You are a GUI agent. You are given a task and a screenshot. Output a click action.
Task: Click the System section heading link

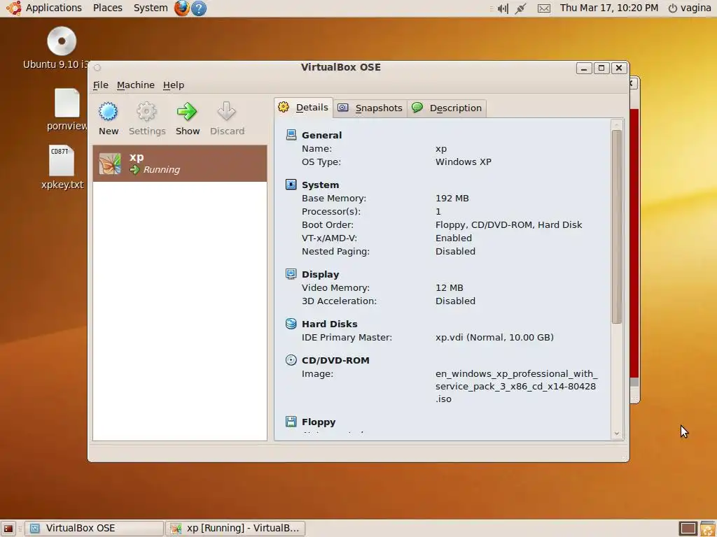[321, 185]
